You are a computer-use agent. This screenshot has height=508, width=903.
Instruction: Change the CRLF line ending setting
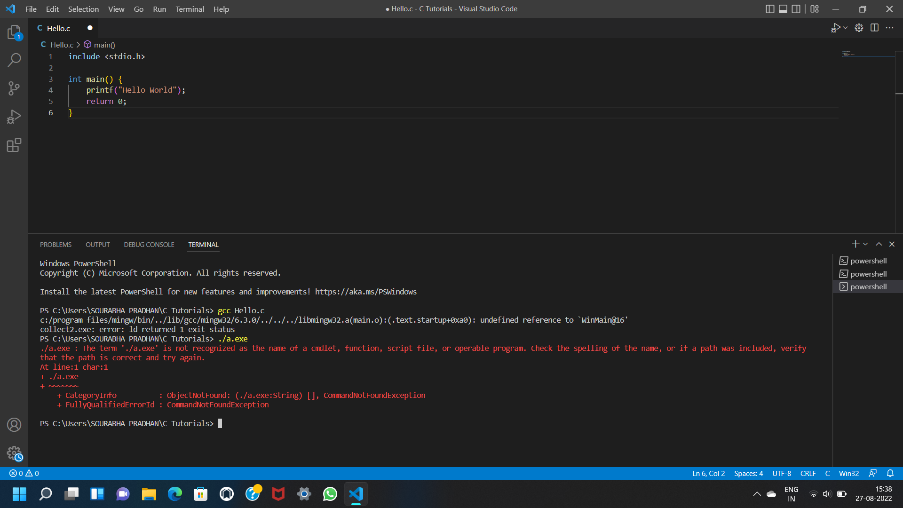tap(808, 473)
